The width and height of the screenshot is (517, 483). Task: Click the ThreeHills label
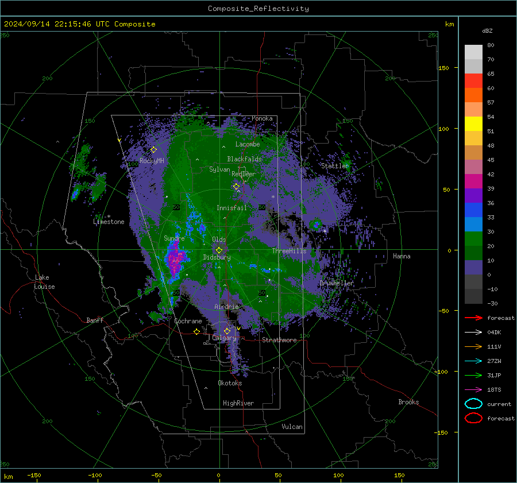pyautogui.click(x=289, y=251)
